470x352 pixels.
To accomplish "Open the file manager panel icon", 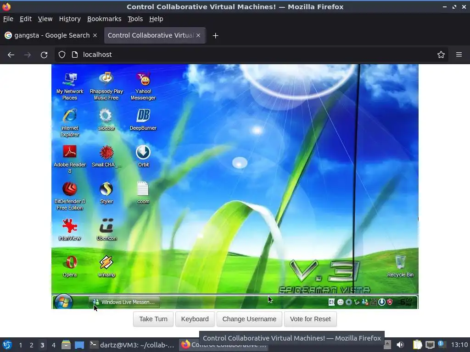I will coord(66,345).
